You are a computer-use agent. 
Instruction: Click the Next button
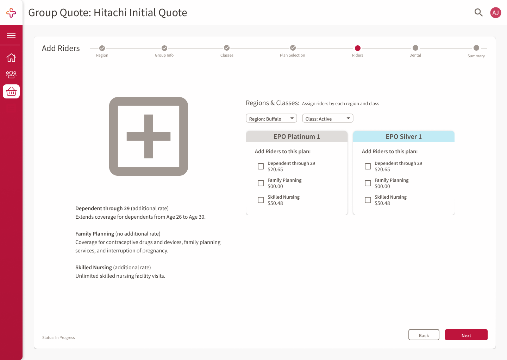tap(466, 335)
